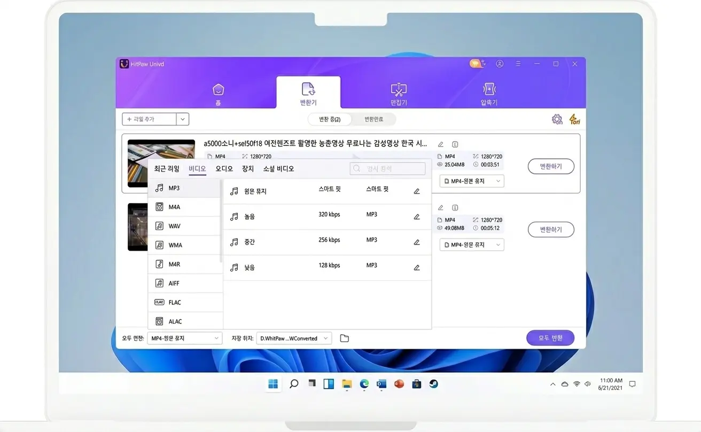
Task: Select the 오디오 format tab
Action: [224, 169]
